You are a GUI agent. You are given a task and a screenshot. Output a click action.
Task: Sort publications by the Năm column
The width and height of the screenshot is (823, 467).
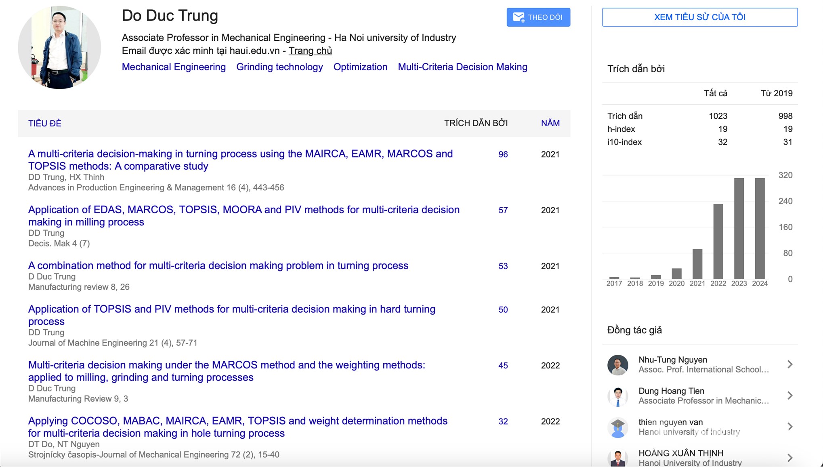[x=550, y=123]
